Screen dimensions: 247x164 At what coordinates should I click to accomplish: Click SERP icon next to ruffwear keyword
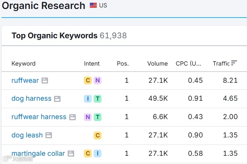click(45, 81)
